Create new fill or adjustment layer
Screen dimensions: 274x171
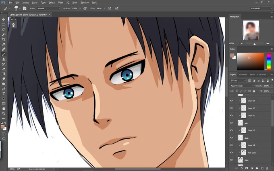pyautogui.click(x=252, y=168)
